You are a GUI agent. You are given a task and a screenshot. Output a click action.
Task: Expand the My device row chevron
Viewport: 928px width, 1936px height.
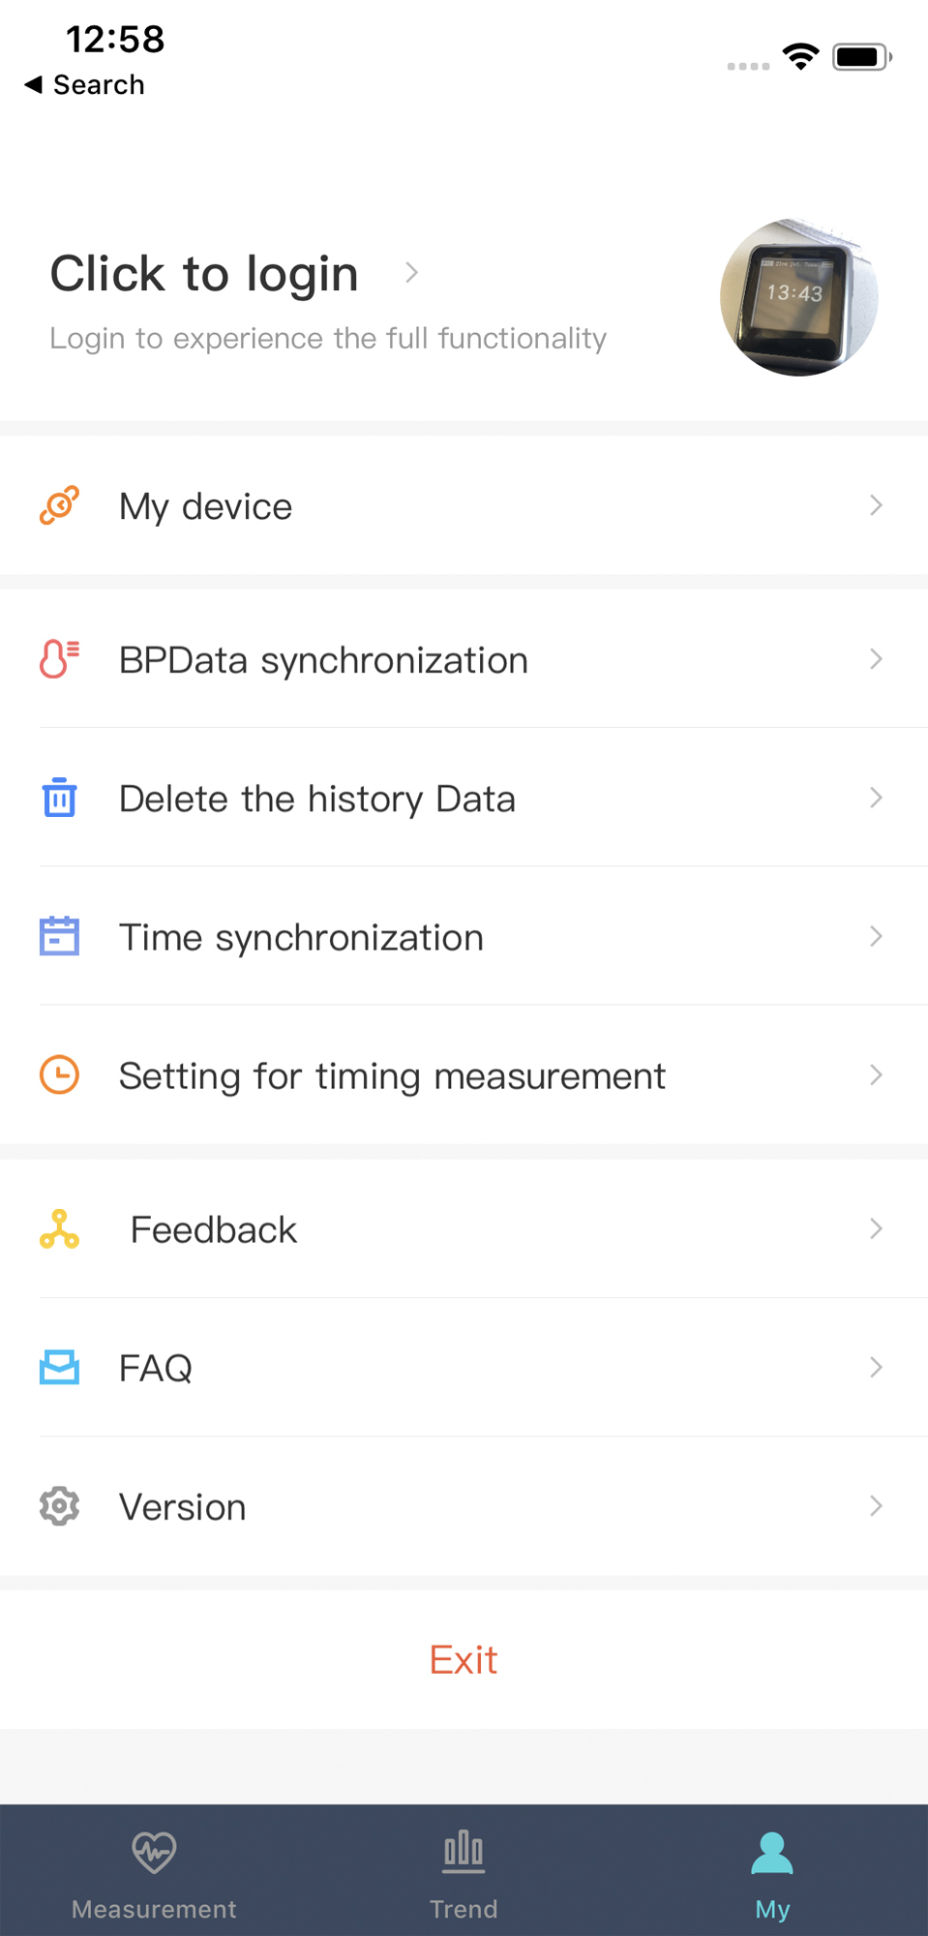876,505
